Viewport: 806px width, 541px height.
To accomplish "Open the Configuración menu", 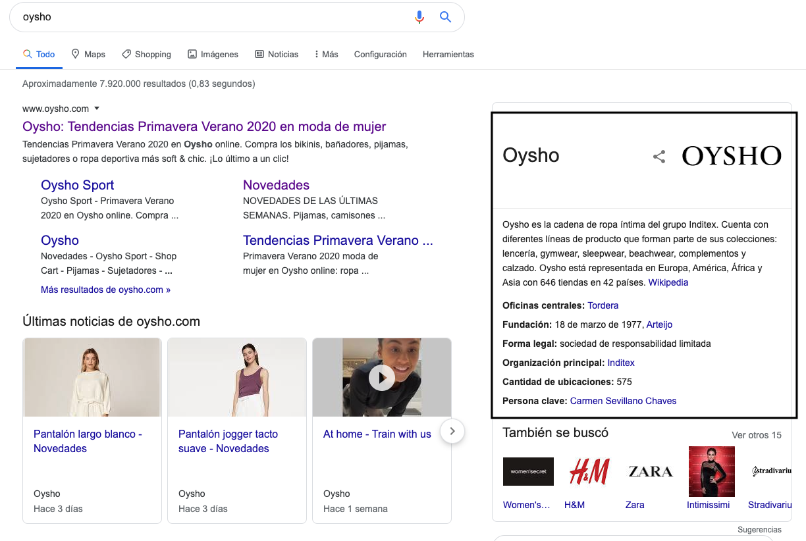I will click(x=380, y=54).
